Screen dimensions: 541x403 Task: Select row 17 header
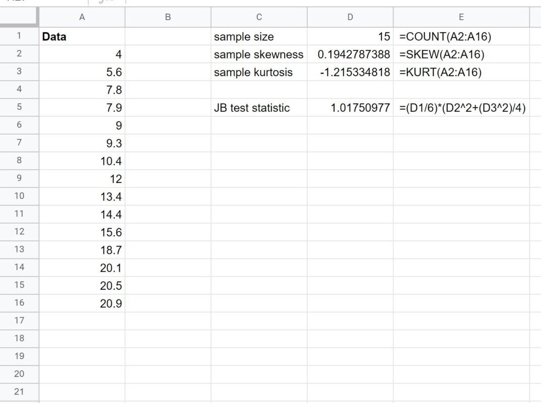[x=19, y=320]
